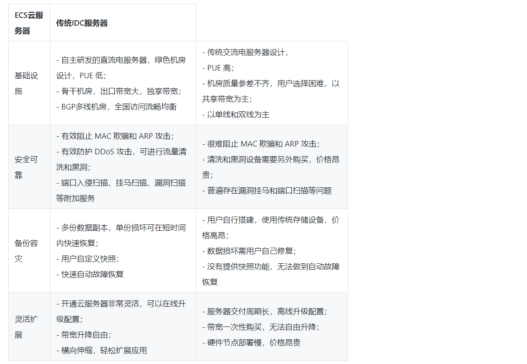Select the '基础设施' row label

coord(26,83)
